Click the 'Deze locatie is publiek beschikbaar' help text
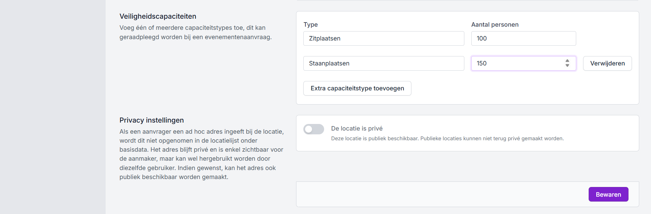The image size is (651, 214). pos(447,139)
